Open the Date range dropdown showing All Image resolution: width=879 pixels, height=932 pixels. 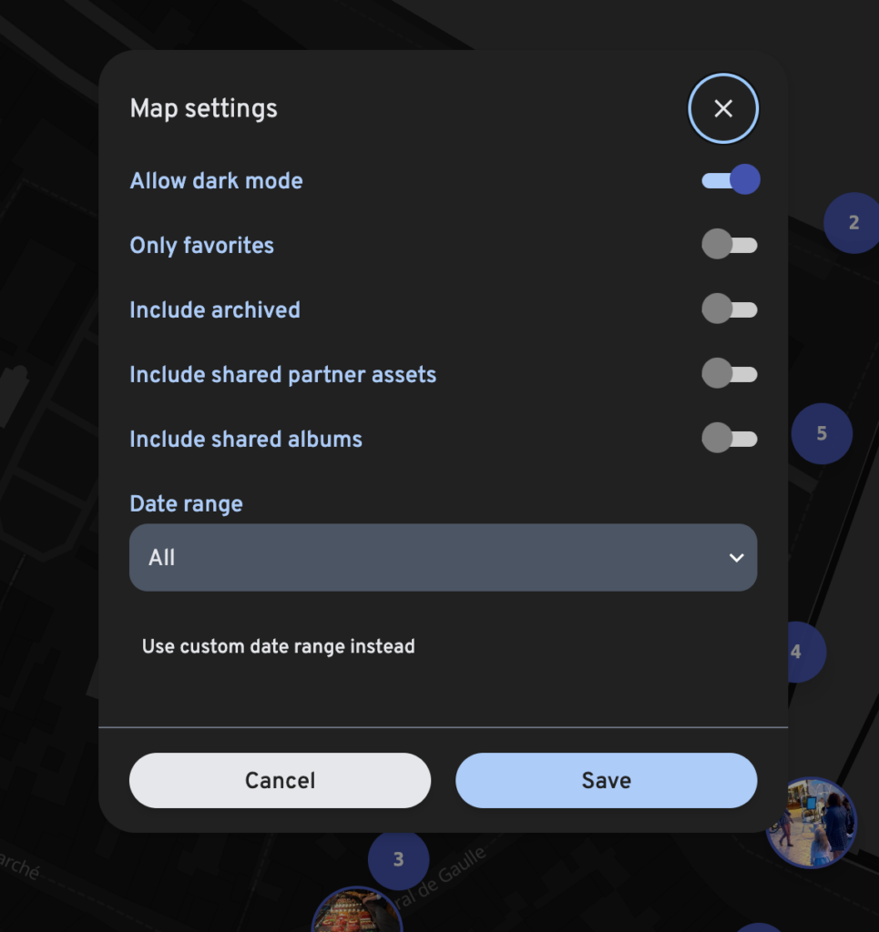pos(443,558)
